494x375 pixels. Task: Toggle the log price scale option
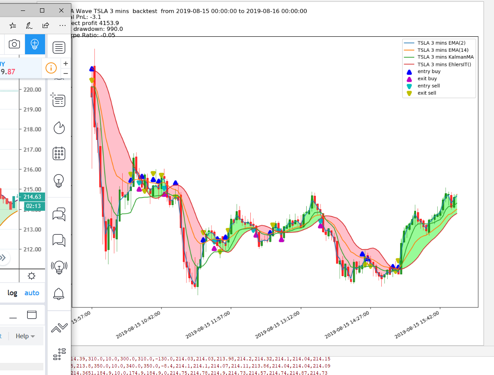12,293
